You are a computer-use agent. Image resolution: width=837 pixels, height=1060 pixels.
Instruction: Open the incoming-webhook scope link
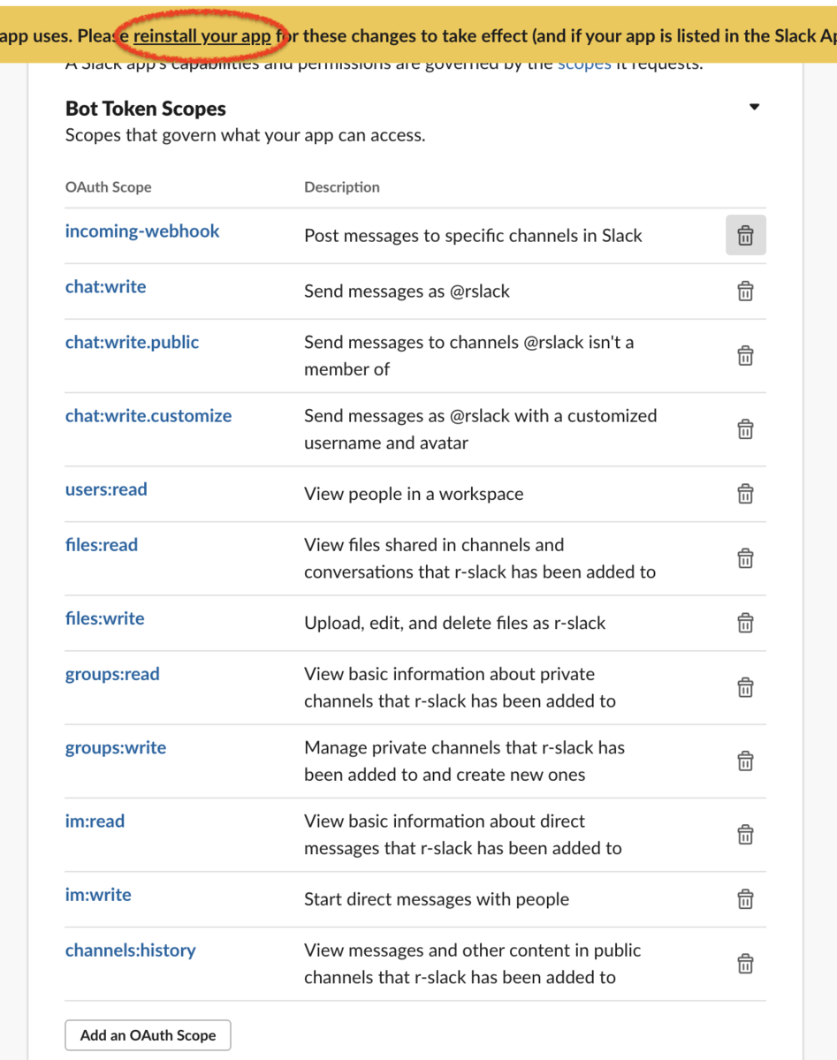coord(142,231)
